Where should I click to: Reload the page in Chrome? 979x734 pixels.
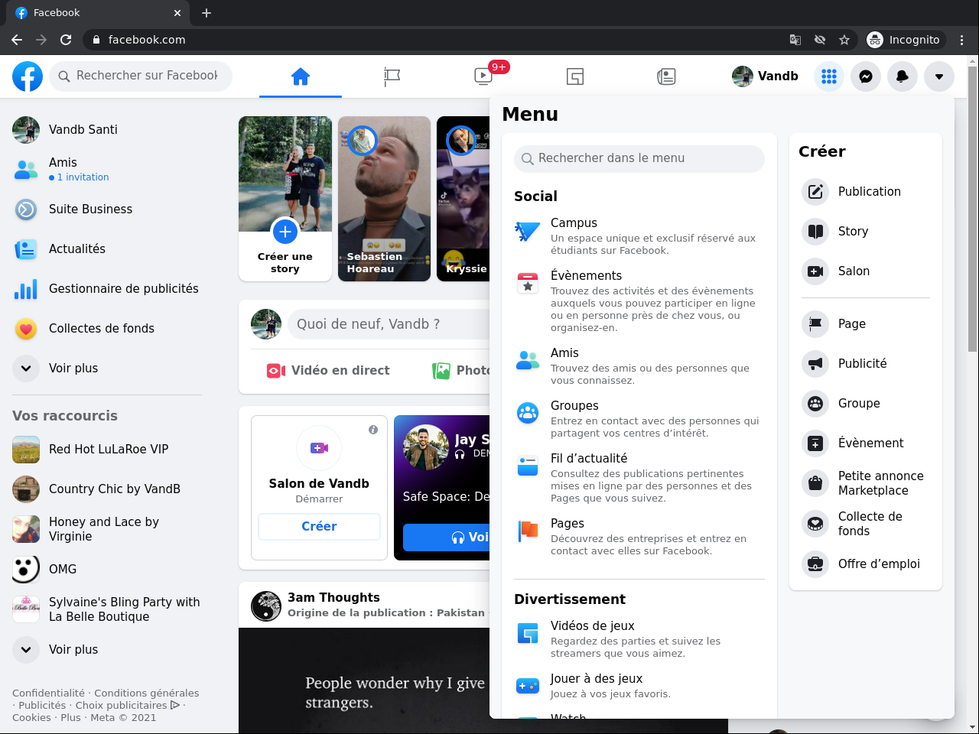(x=66, y=40)
